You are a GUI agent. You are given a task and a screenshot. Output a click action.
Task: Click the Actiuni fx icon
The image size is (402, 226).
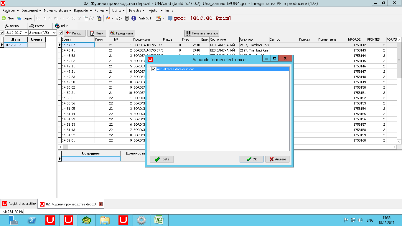tap(7, 26)
